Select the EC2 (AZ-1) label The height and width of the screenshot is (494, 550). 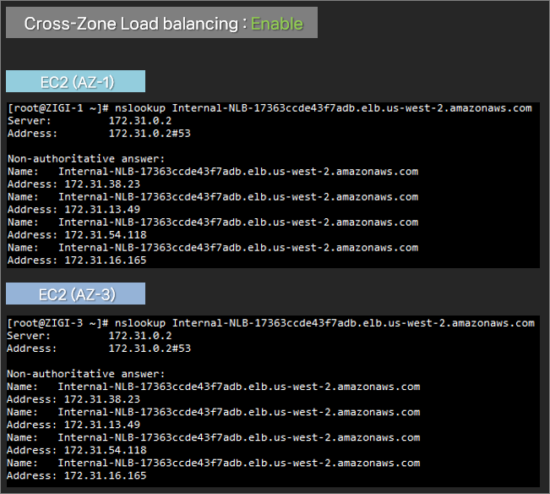75,81
